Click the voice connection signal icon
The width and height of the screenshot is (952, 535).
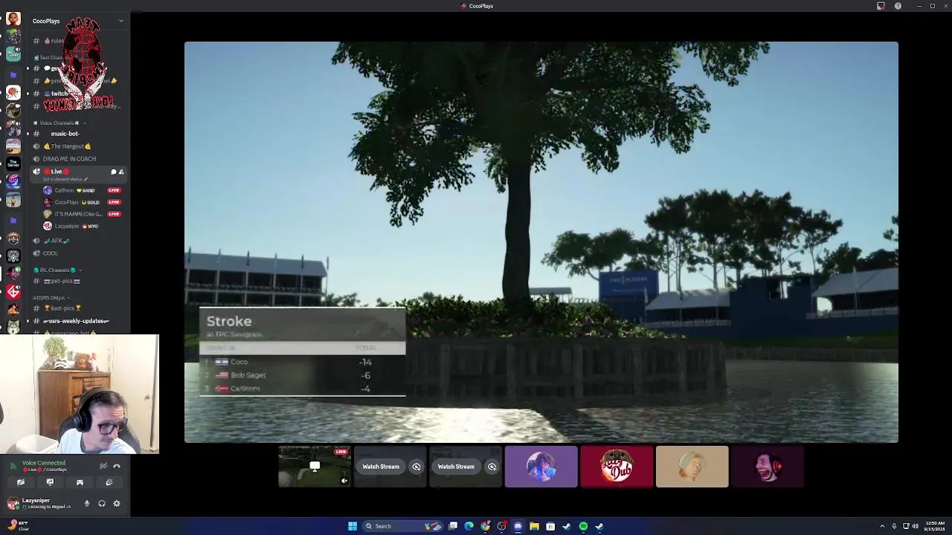point(13,466)
